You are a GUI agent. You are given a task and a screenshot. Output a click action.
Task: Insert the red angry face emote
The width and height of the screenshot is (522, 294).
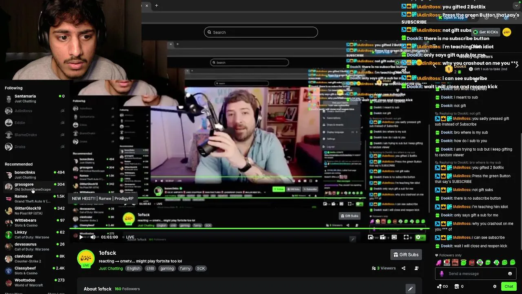[x=472, y=263]
